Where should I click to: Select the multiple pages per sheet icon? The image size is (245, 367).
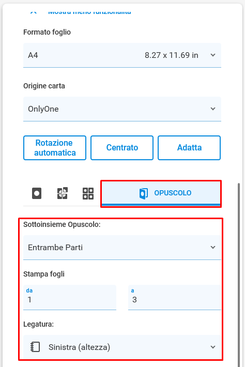click(x=88, y=193)
